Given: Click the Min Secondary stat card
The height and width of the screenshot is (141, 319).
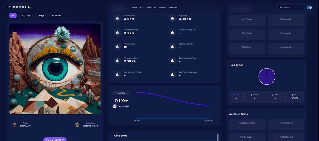Looking at the screenshot, I should tap(286, 35).
